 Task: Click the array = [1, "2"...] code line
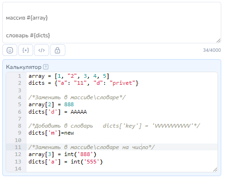tap(69, 76)
